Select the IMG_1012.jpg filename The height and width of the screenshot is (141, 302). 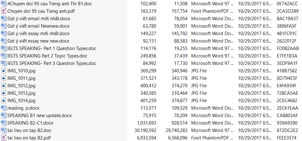coord(21,86)
